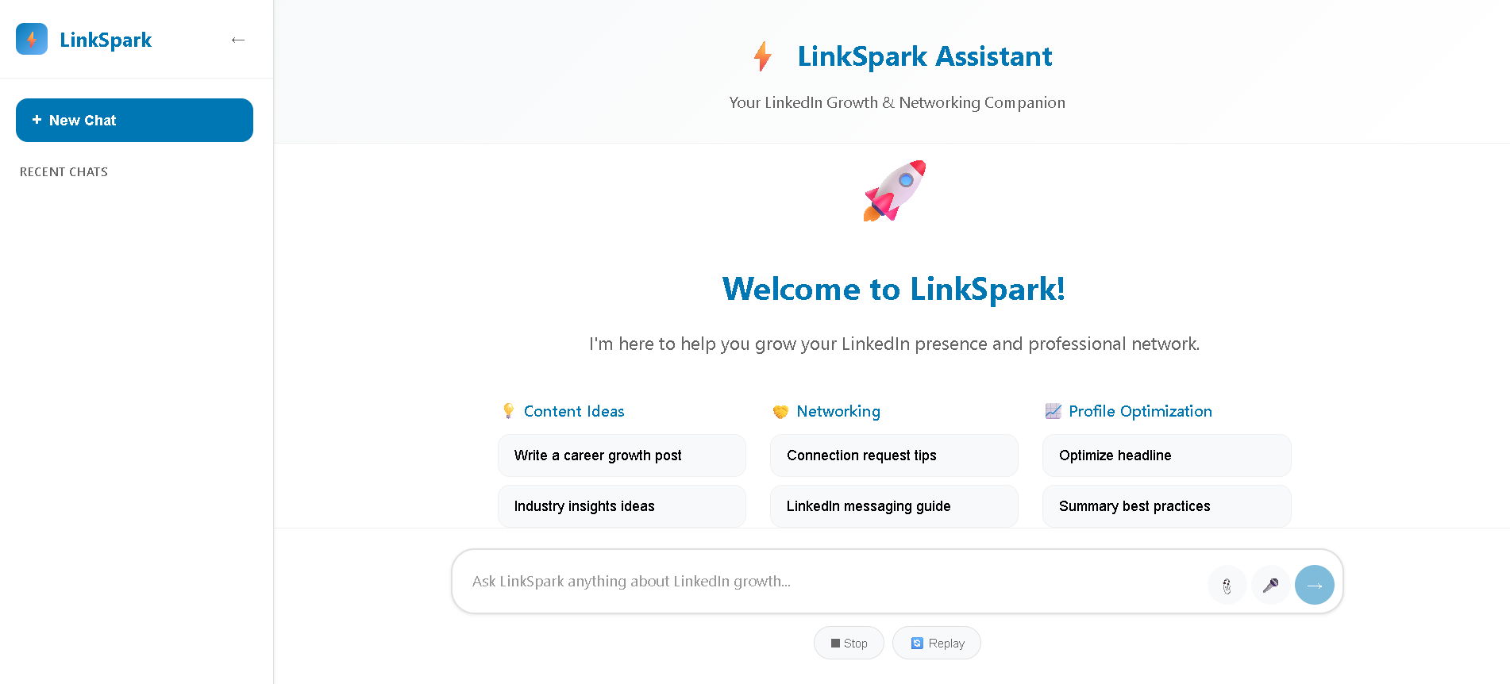Screen dimensions: 1510x684
Task: Click the rocket illustration
Action: [x=894, y=190]
